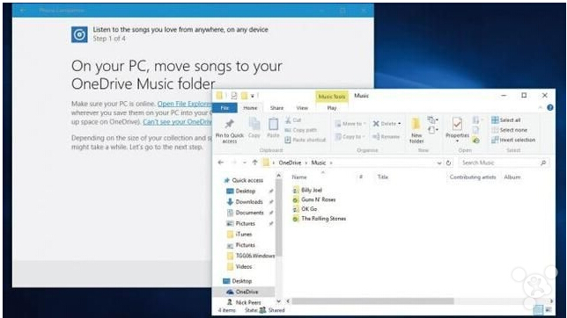
Task: Click Copy path in Clipboard group
Action: coord(300,130)
